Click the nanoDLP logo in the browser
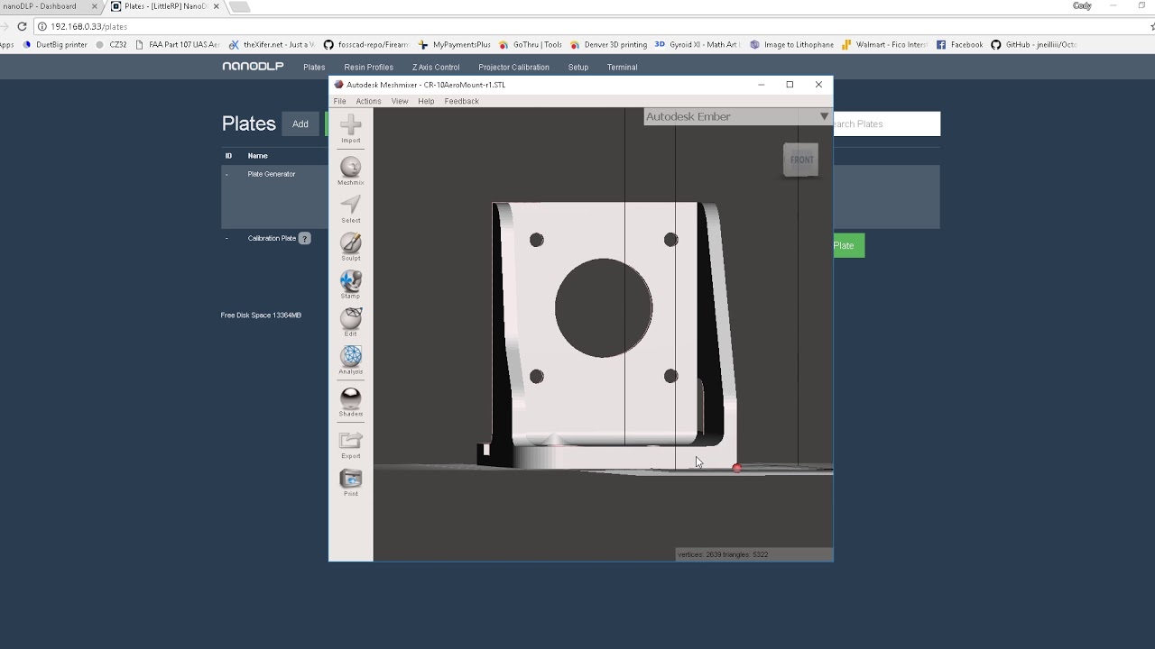The width and height of the screenshot is (1155, 649). pyautogui.click(x=253, y=67)
